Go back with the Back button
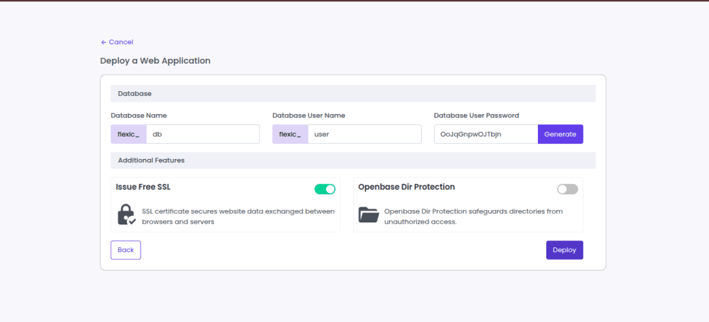 coord(125,250)
